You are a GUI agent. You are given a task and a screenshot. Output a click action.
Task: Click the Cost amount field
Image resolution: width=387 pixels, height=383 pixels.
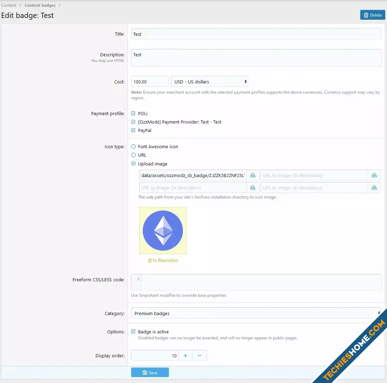coord(150,82)
